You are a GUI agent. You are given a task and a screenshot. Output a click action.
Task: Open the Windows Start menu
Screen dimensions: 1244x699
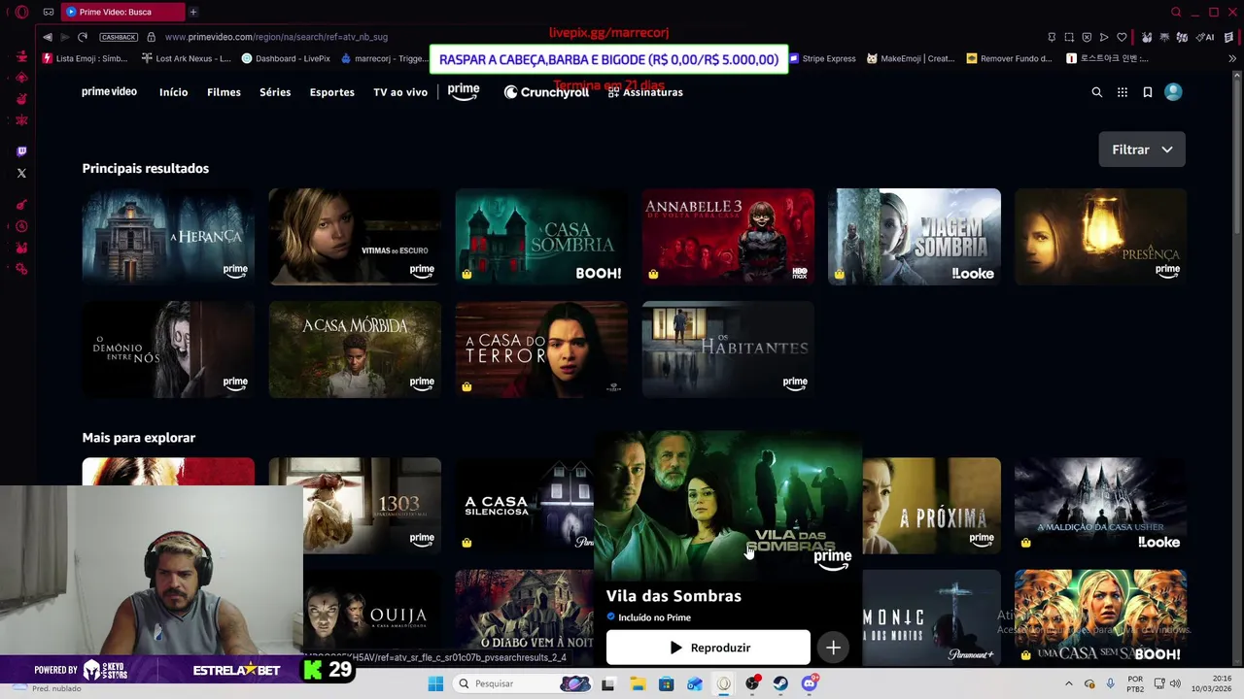click(x=435, y=683)
